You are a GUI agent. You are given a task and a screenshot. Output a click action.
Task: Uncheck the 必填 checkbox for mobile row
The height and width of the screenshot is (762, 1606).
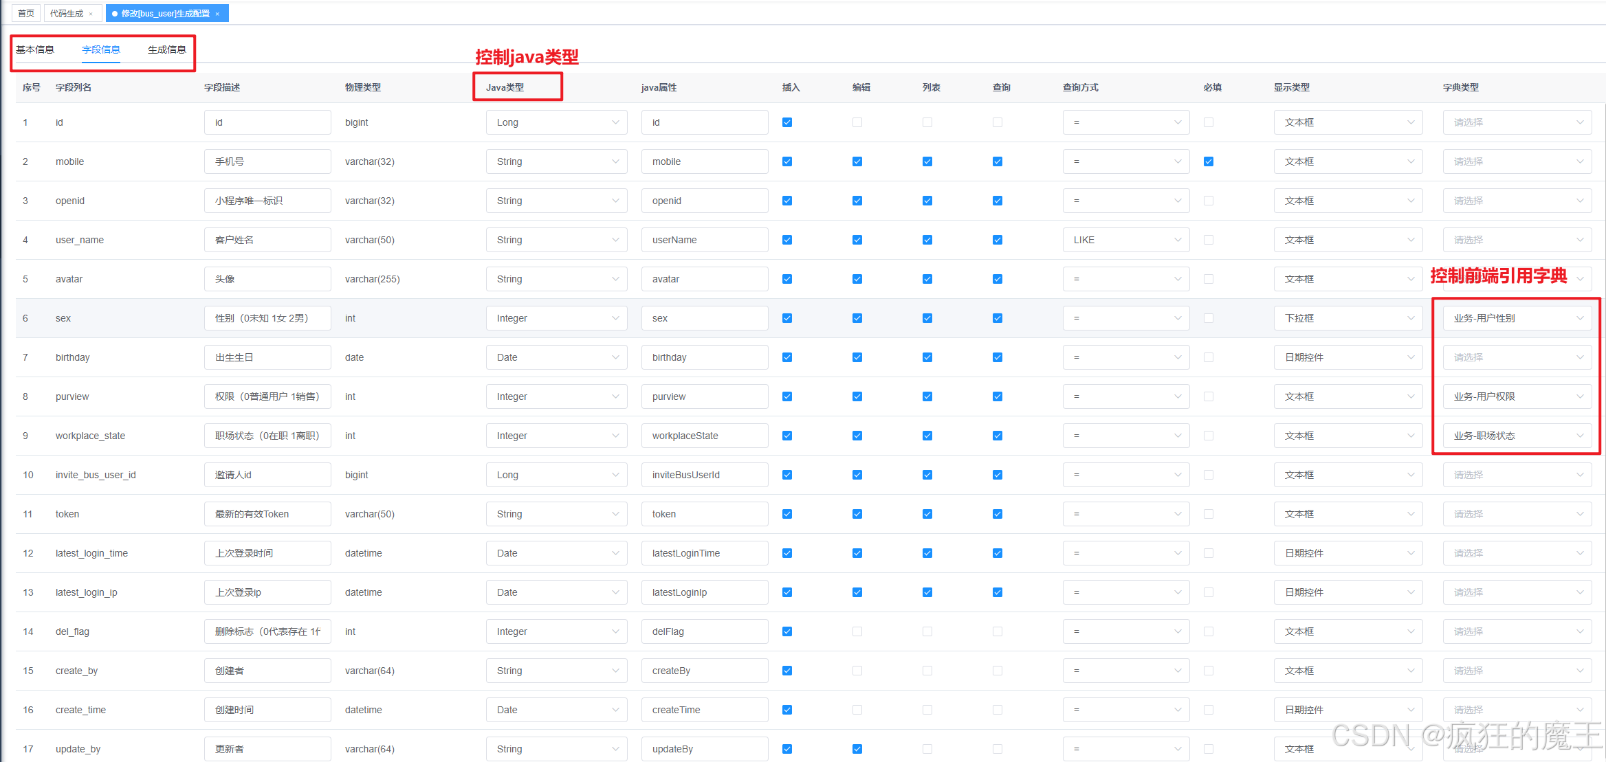1209,161
